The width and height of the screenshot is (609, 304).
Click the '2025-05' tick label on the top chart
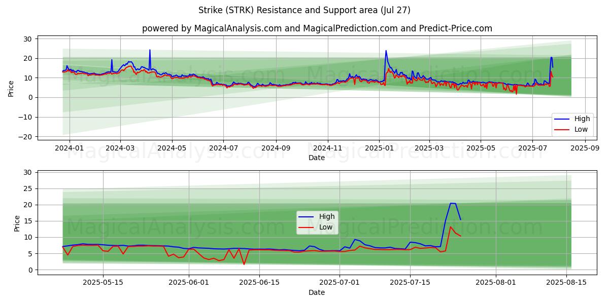point(481,148)
